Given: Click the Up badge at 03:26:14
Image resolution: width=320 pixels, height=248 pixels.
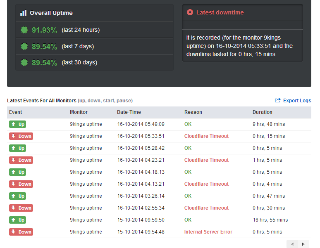Looking at the screenshot, I should point(17,196).
